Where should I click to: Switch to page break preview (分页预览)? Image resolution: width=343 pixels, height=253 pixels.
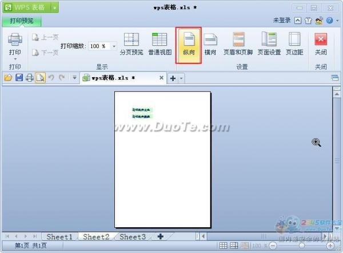click(131, 44)
